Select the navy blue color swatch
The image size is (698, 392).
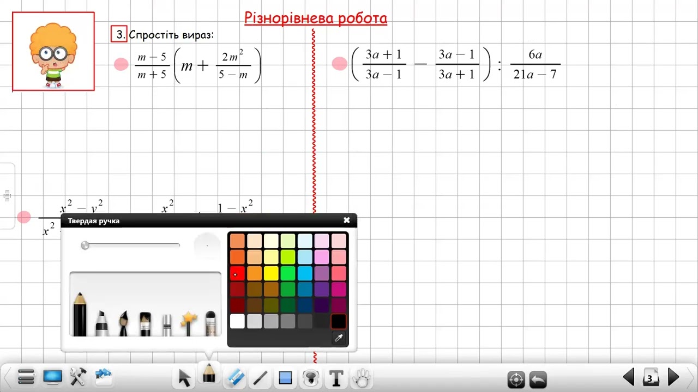tap(305, 305)
